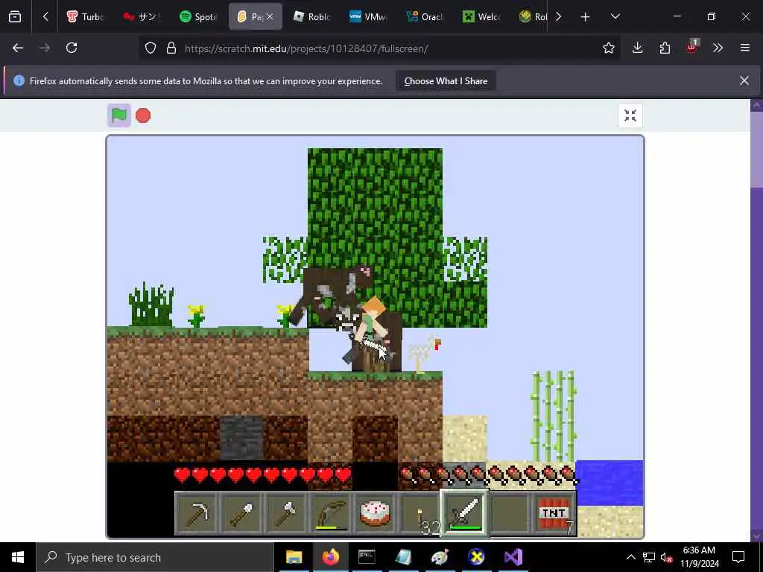Show hidden system tray icons
763x572 pixels.
tap(630, 557)
